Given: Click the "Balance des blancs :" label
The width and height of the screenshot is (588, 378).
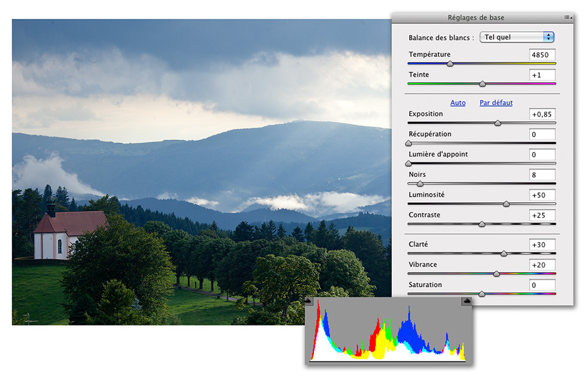Looking at the screenshot, I should (x=441, y=38).
